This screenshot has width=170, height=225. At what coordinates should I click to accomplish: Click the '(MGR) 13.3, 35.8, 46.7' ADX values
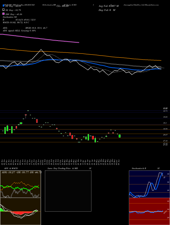pyautogui.click(x=36, y=28)
